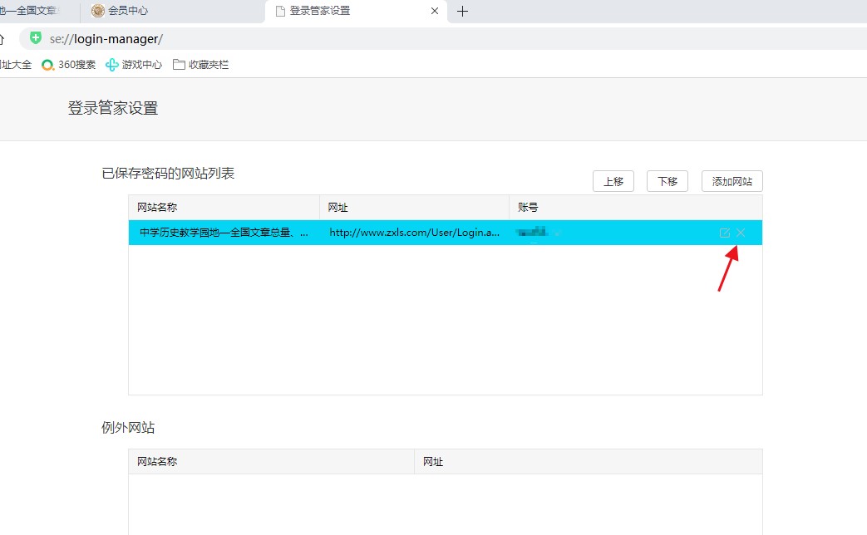Delete the saved zxls.com password entry
Image resolution: width=867 pixels, height=535 pixels.
click(740, 233)
